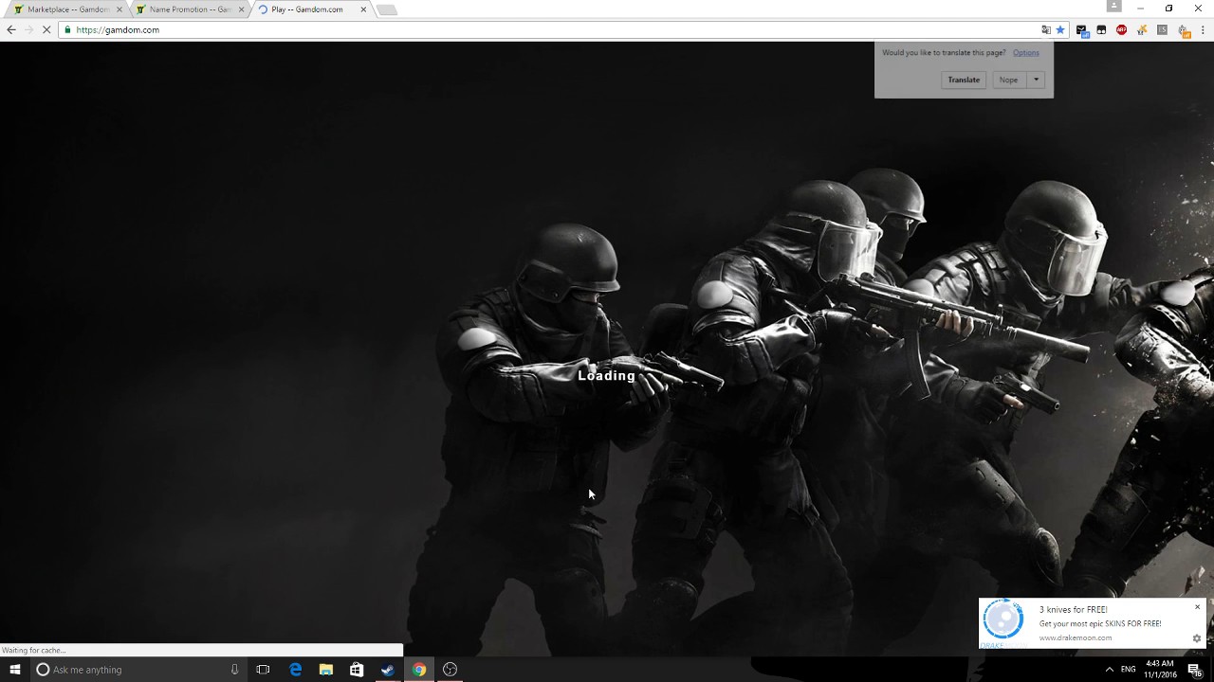This screenshot has height=682, width=1214.
Task: Close the Marketplace tab
Action: tap(120, 9)
